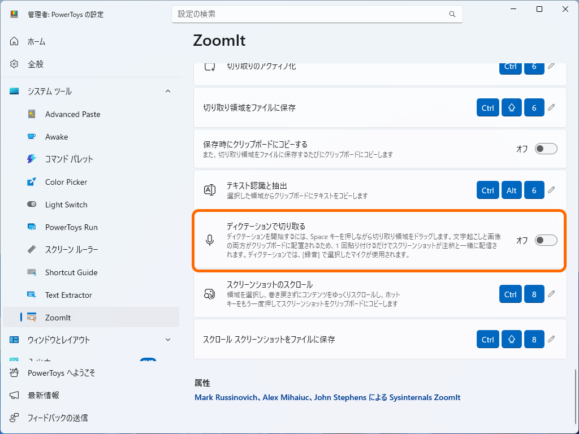
Task: Edit shortcut for 切り取り領域をファイルに保存
Action: point(552,107)
